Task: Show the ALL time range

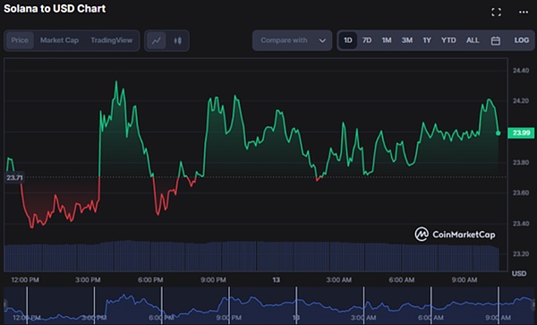Action: (x=473, y=40)
